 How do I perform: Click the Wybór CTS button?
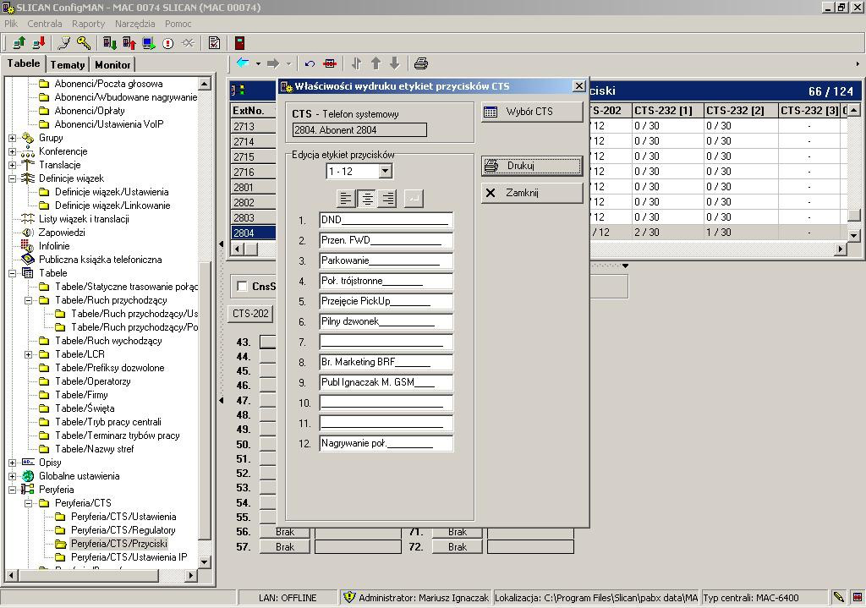click(x=532, y=112)
